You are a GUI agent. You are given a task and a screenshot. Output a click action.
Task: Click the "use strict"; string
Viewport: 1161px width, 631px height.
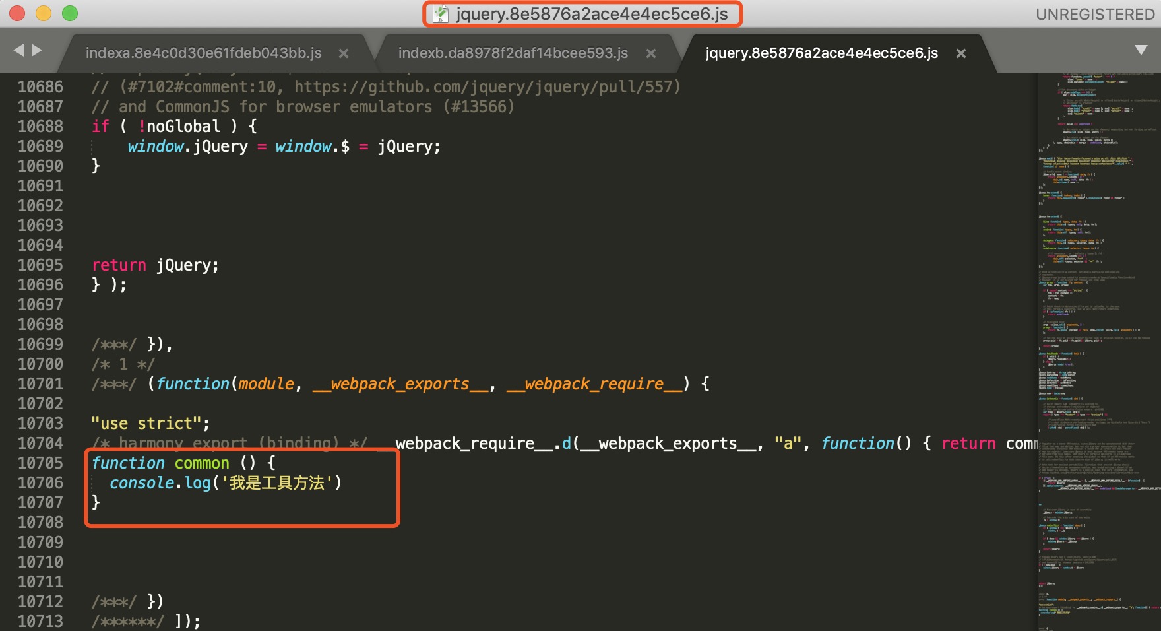pyautogui.click(x=150, y=423)
